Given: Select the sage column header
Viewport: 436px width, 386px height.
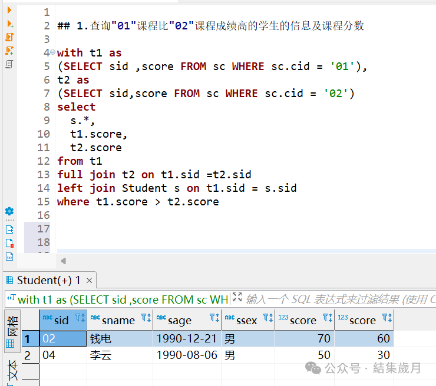Looking at the screenshot, I should point(187,320).
